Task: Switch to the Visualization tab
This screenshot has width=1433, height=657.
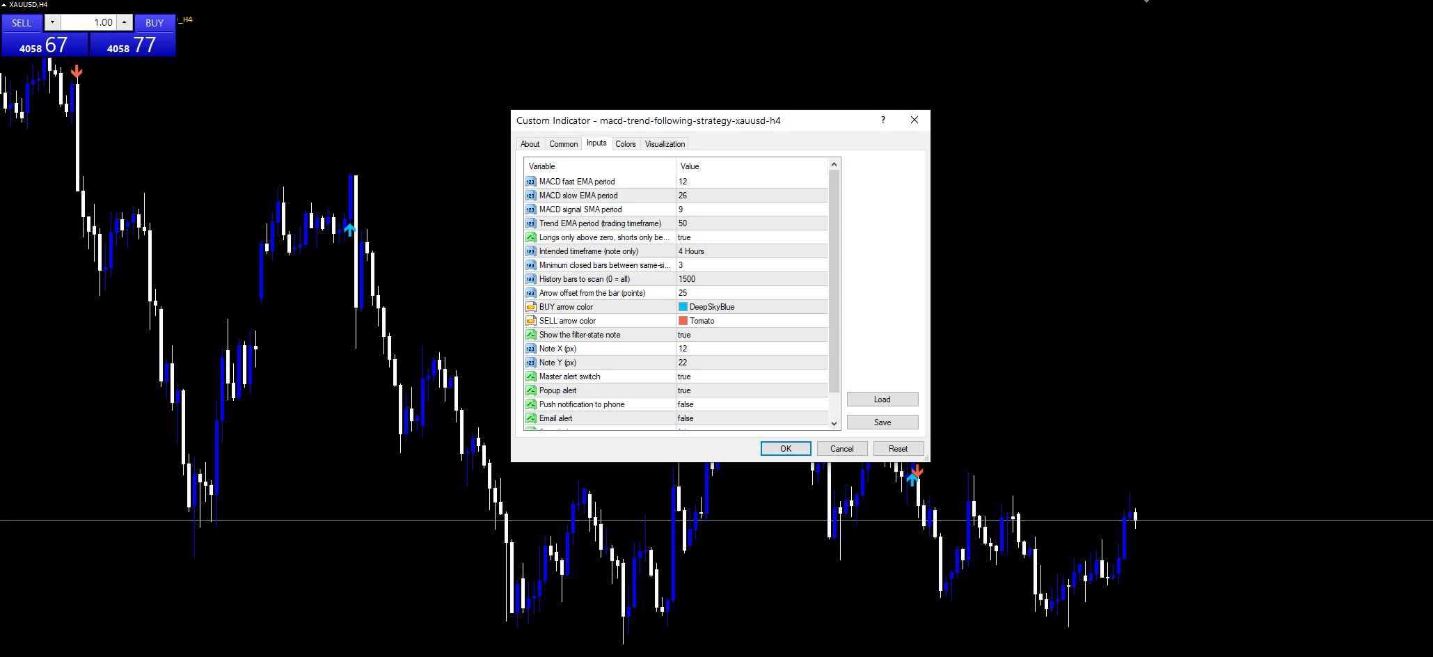Action: point(665,144)
